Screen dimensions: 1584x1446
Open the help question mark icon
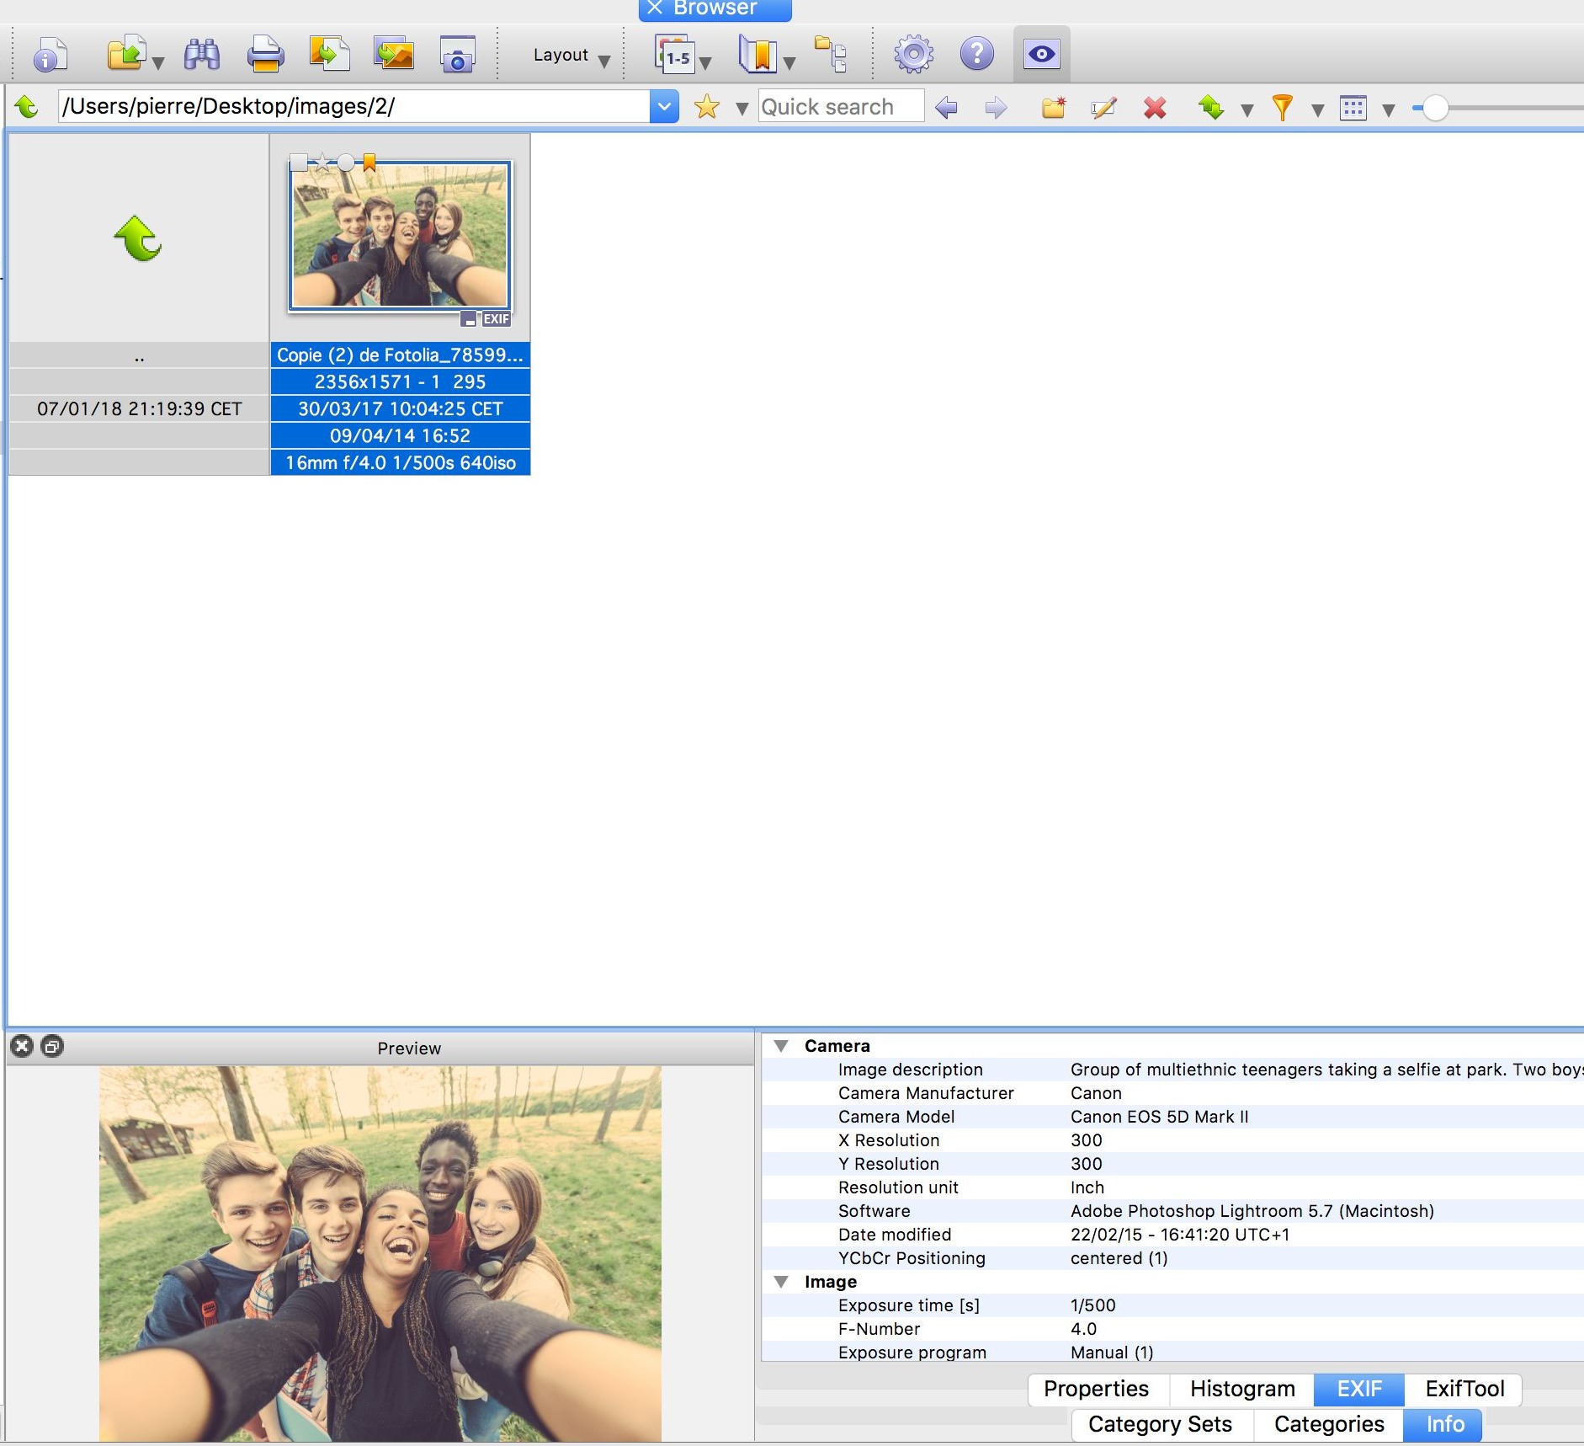pos(976,55)
